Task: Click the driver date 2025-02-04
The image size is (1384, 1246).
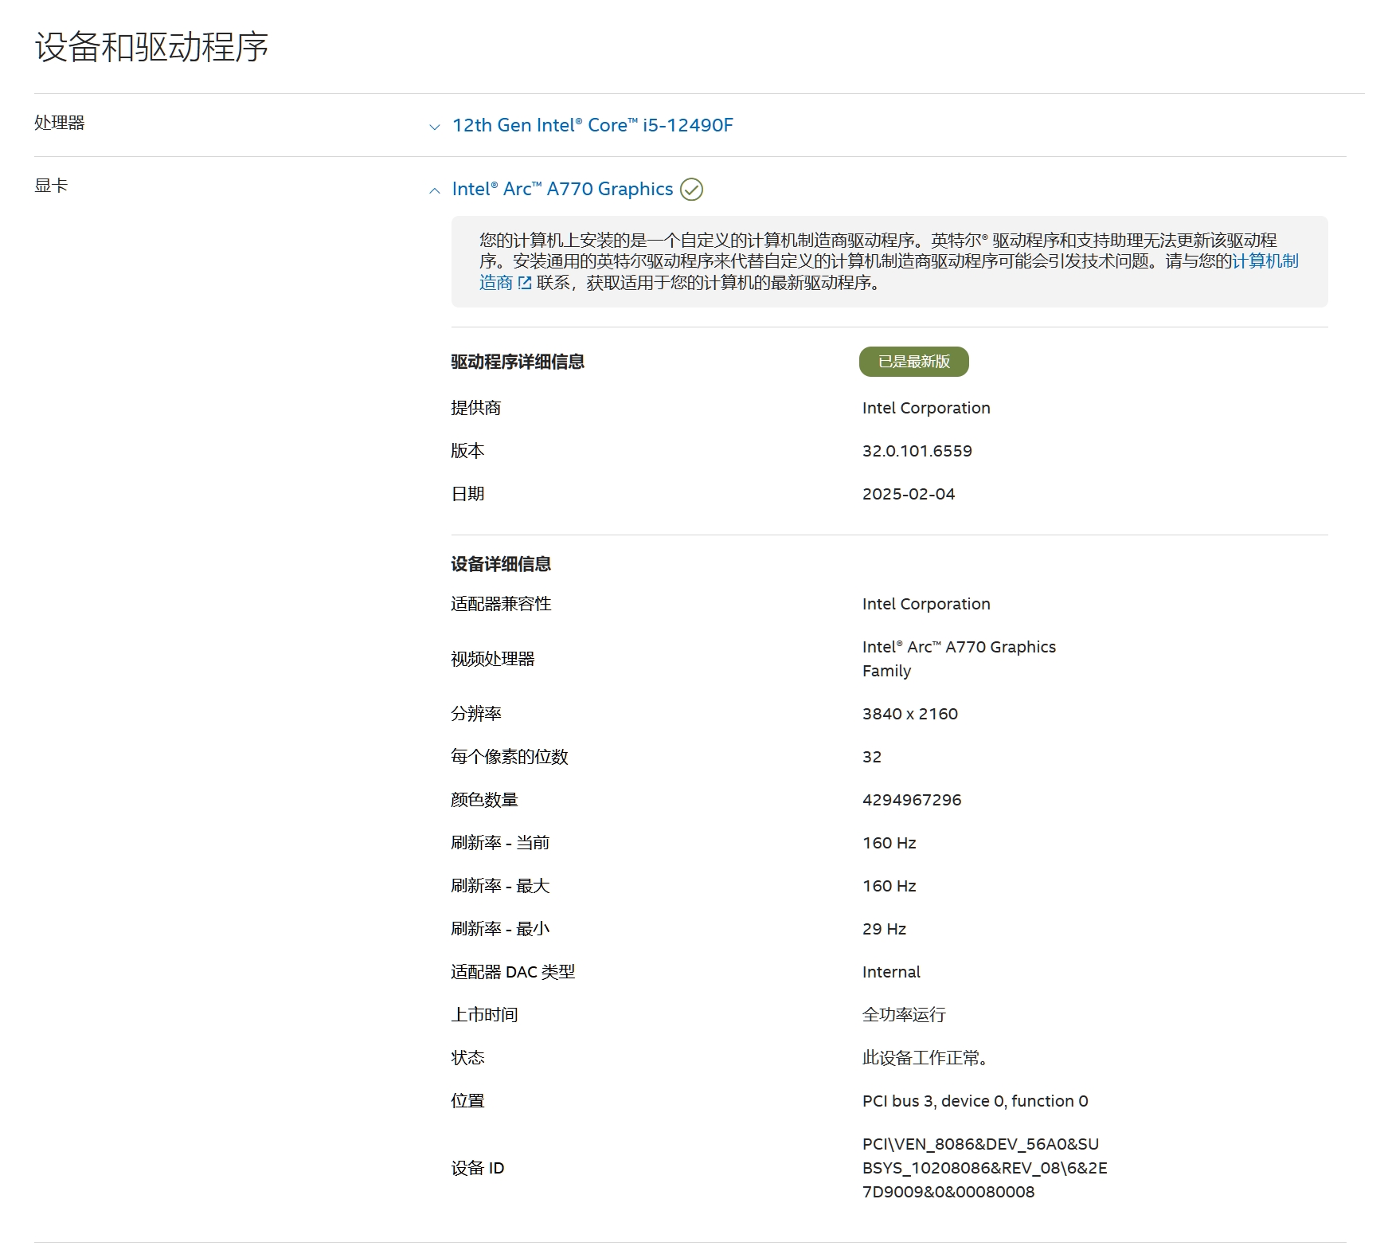Action: coord(908,494)
